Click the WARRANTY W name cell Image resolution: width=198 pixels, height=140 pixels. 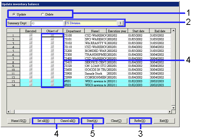(96, 43)
